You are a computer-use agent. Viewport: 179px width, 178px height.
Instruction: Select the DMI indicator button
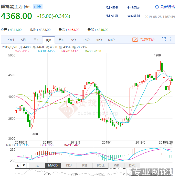click(132, 165)
